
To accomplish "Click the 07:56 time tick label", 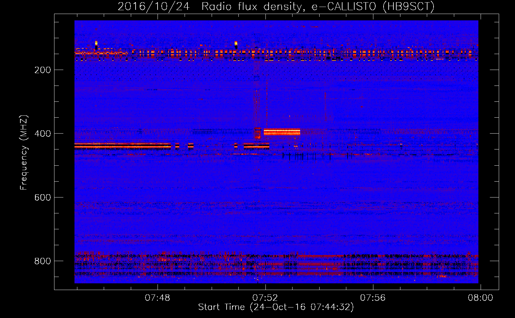I will coord(373,298).
